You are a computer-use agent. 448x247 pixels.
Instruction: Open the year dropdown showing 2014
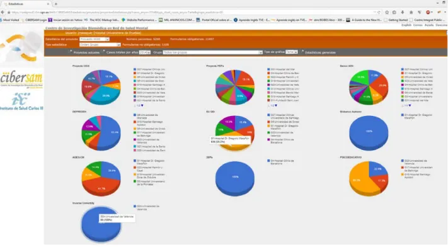point(144,52)
